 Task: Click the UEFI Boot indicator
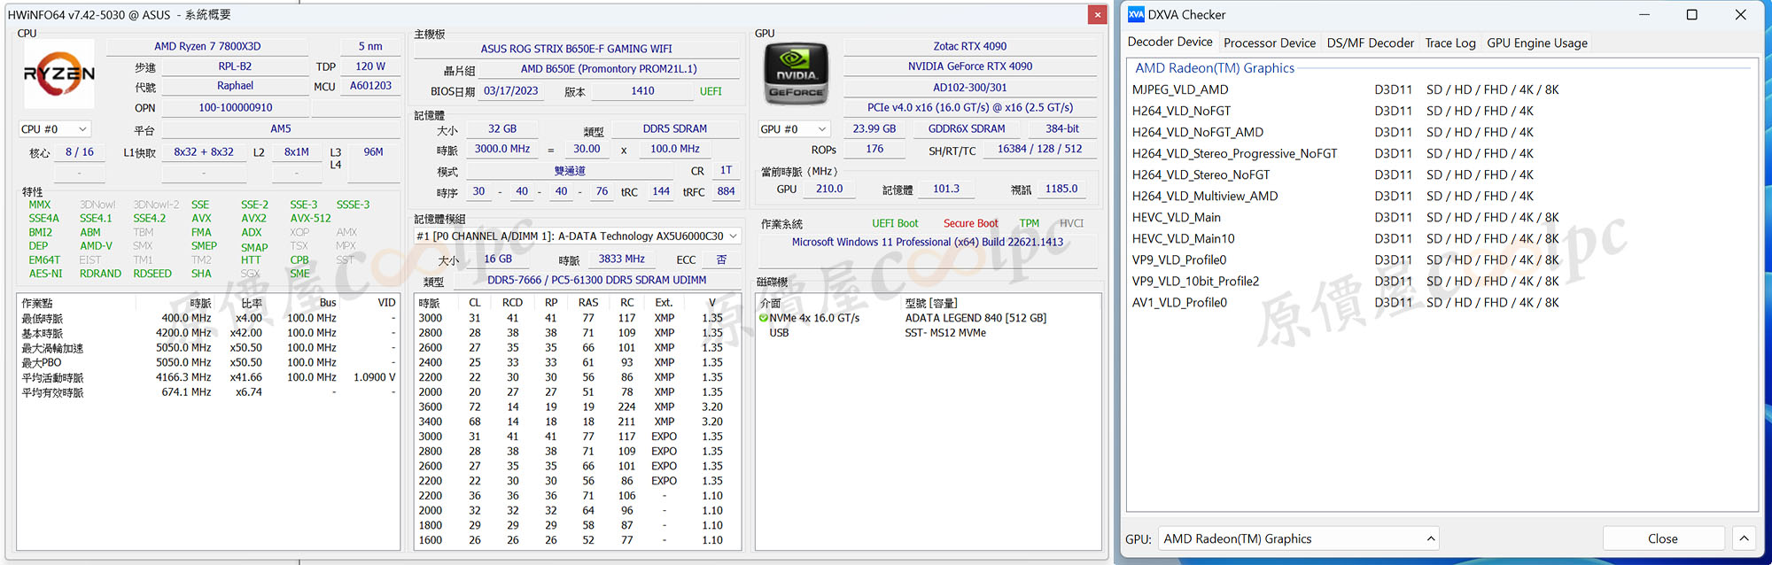[895, 223]
